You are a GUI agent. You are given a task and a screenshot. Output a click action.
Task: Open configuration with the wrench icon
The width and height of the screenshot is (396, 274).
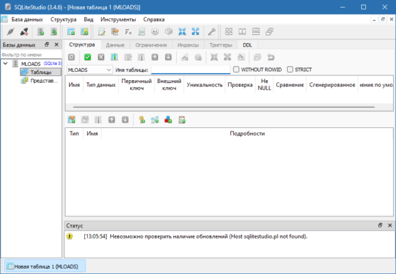212,32
